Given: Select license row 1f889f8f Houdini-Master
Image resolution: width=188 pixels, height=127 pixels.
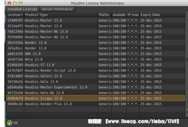Looking at the screenshot, I should point(96,20).
